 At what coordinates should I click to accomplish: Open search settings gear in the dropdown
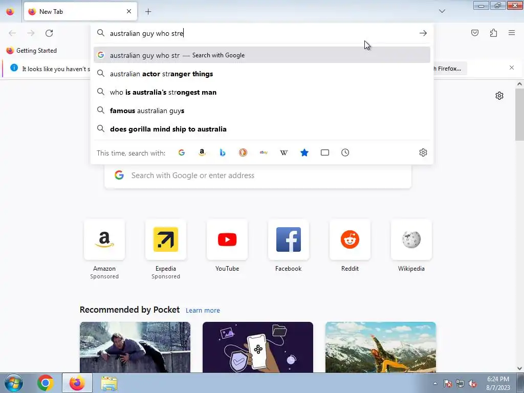pyautogui.click(x=423, y=152)
